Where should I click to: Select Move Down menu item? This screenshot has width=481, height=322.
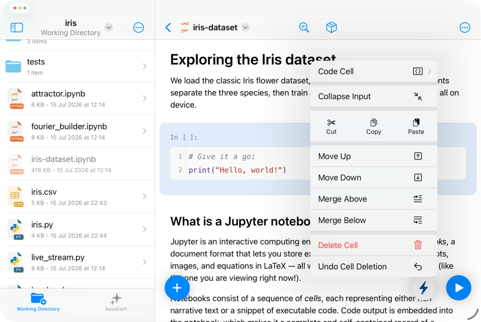pos(374,177)
